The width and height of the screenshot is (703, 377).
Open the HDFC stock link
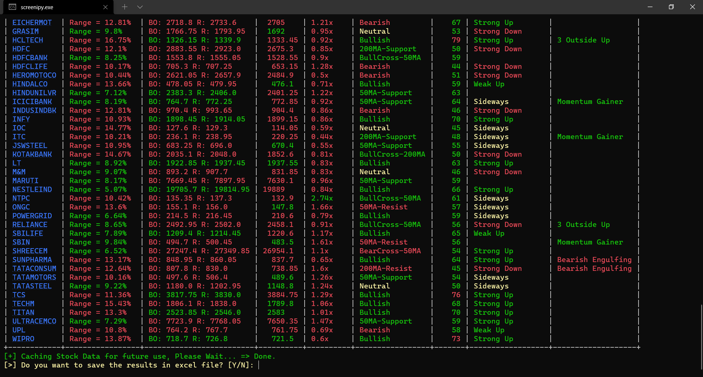pyautogui.click(x=21, y=49)
